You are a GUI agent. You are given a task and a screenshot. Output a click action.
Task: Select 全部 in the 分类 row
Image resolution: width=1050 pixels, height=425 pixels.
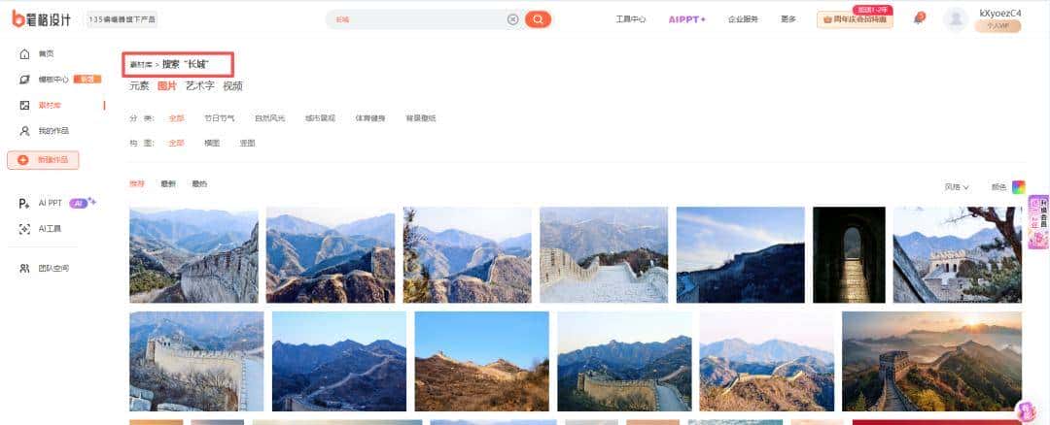[x=176, y=118]
